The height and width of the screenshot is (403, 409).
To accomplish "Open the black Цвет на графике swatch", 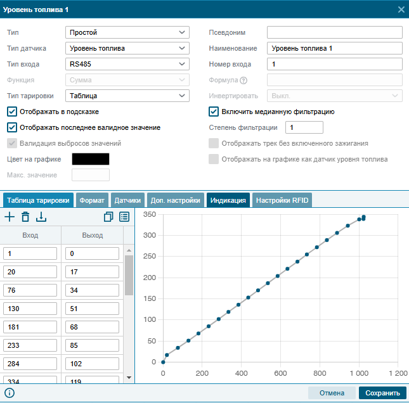I will click(91, 159).
